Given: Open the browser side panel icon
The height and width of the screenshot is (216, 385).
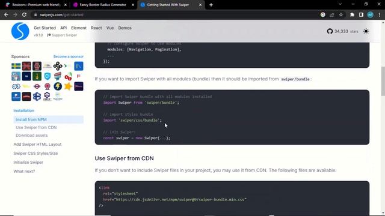Looking at the screenshot, I should [x=361, y=14].
